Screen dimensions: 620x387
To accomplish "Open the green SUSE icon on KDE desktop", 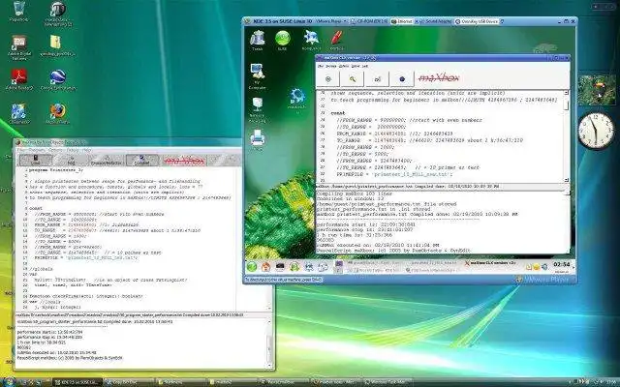I will (282, 41).
